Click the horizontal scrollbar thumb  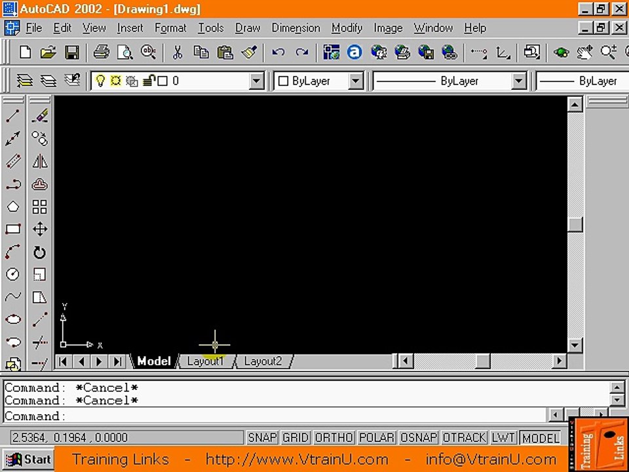coord(483,361)
